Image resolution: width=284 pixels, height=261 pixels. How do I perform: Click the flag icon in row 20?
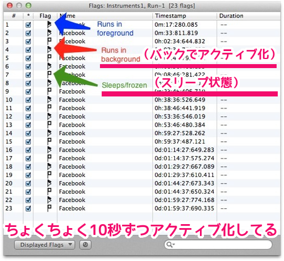49,183
